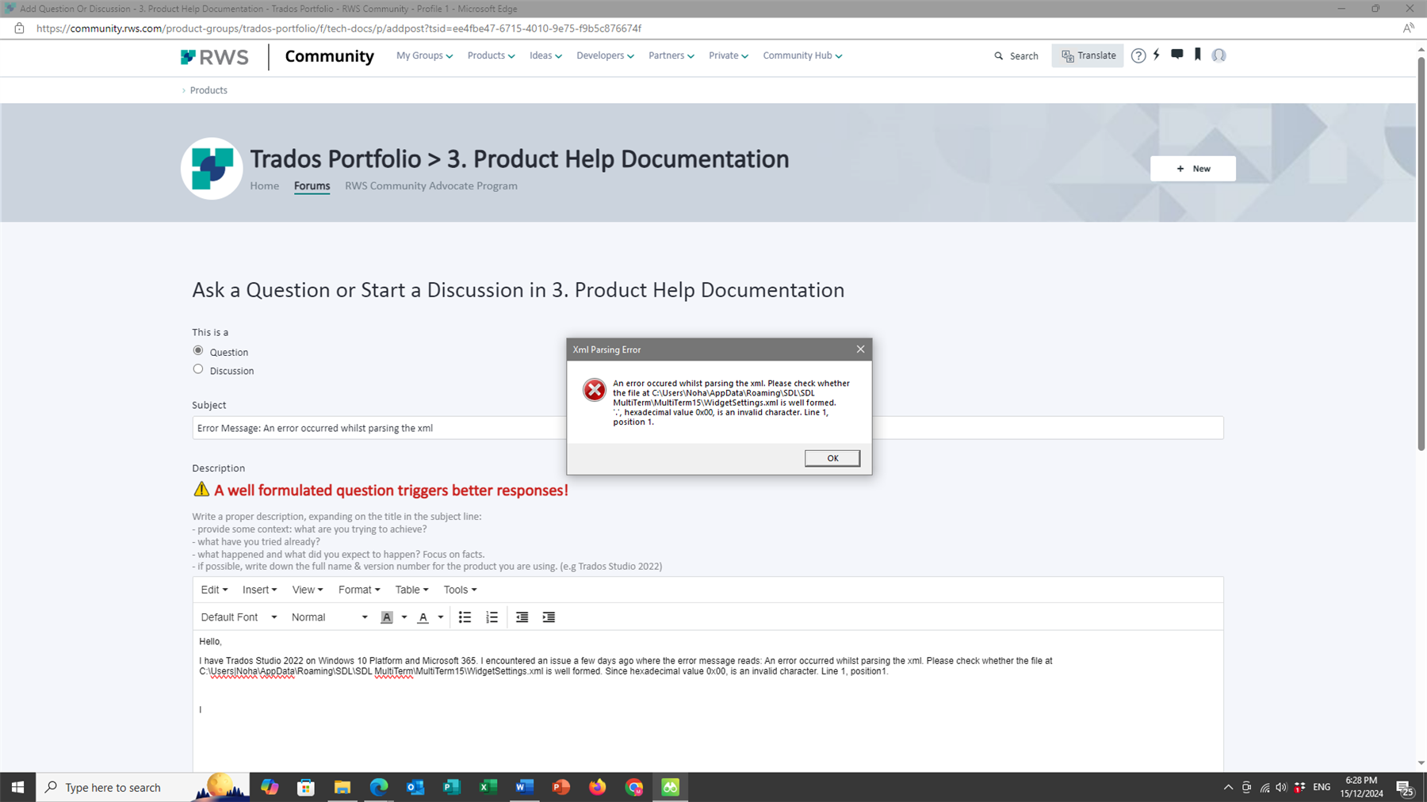
Task: Insert a numbered list in editor
Action: click(492, 617)
